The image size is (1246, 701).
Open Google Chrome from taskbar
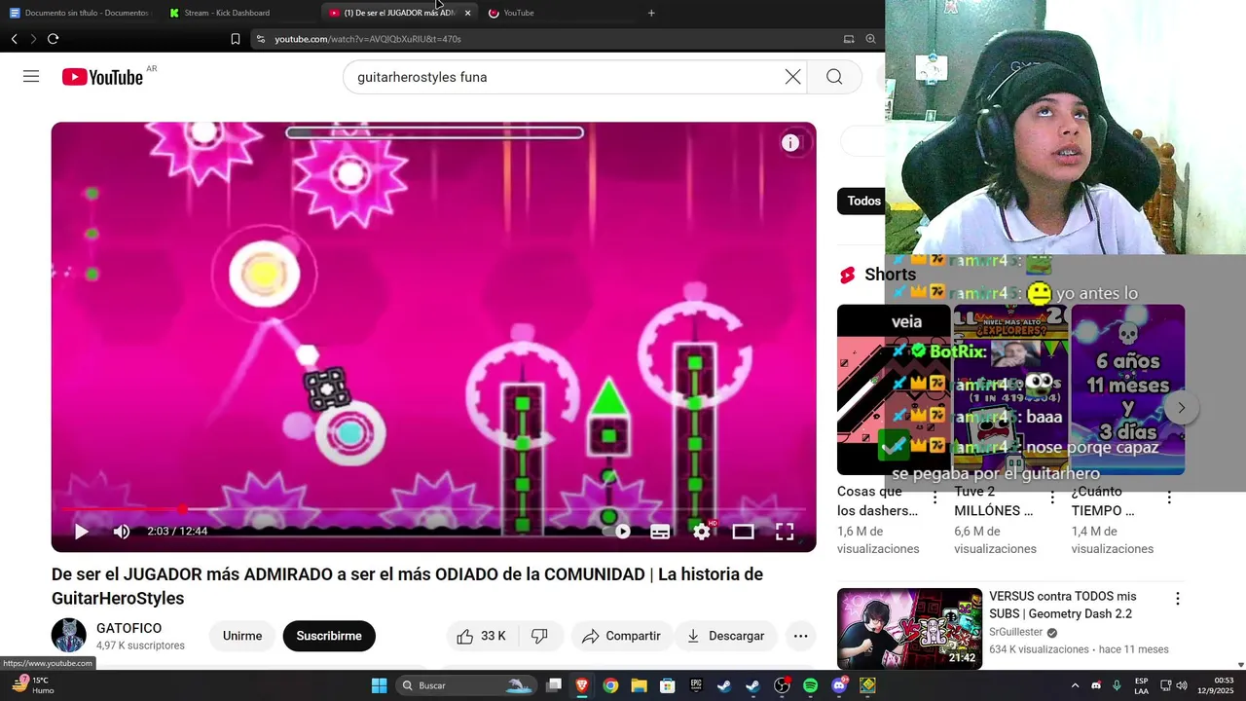click(610, 685)
